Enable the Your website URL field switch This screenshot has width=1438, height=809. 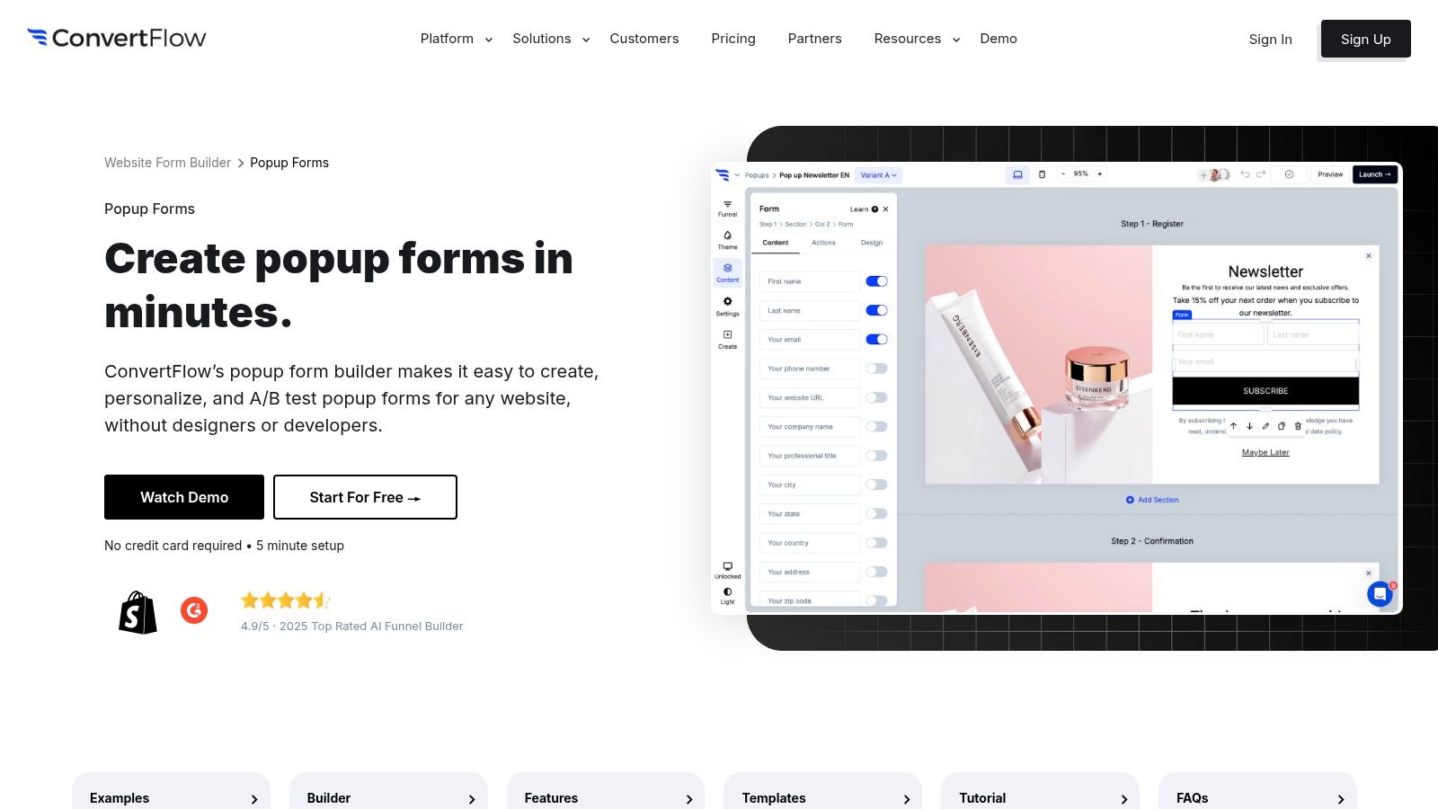876,397
